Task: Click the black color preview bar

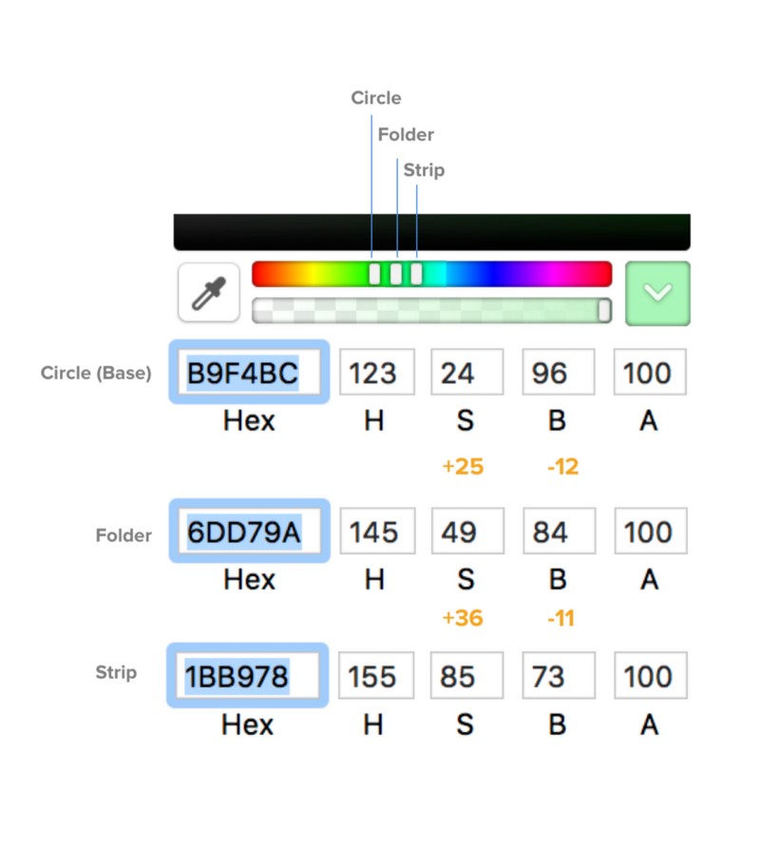Action: pos(431,232)
